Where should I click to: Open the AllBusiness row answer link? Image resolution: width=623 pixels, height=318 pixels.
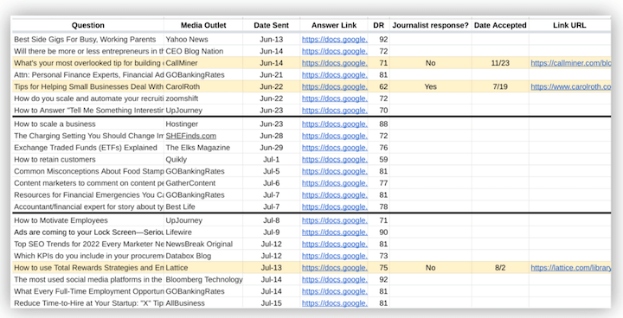(x=335, y=303)
